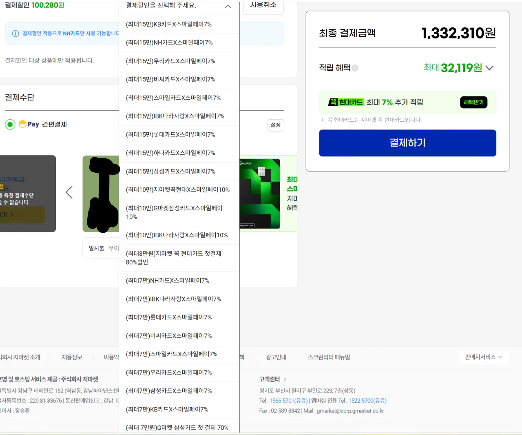Pick (최대7만)IBK나라사랑X스마일페이7% option
This screenshot has height=435, width=522.
click(179, 299)
